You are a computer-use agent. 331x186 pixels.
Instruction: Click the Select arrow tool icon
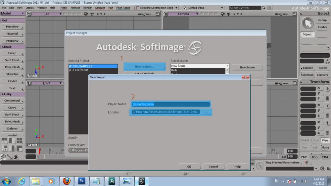(308, 23)
